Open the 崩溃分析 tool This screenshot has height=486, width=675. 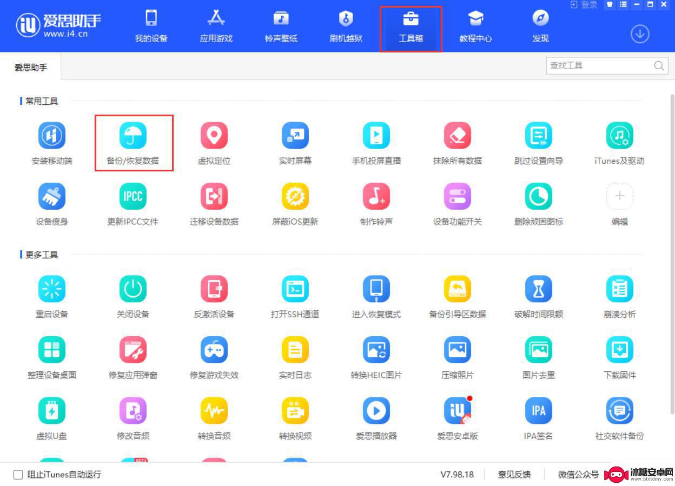click(x=620, y=289)
